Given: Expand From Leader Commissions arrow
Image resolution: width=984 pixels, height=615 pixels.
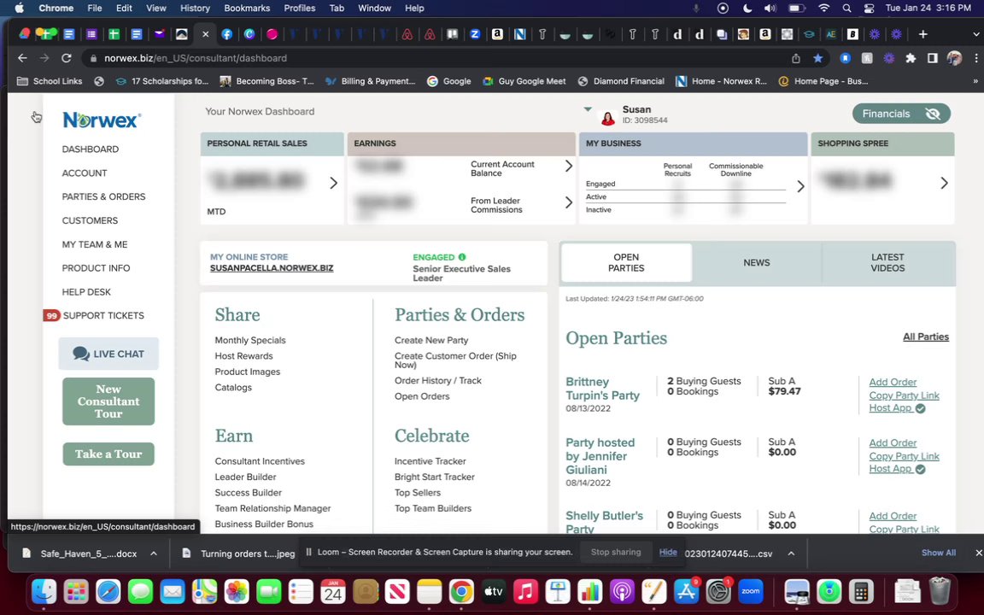Looking at the screenshot, I should click(x=569, y=202).
